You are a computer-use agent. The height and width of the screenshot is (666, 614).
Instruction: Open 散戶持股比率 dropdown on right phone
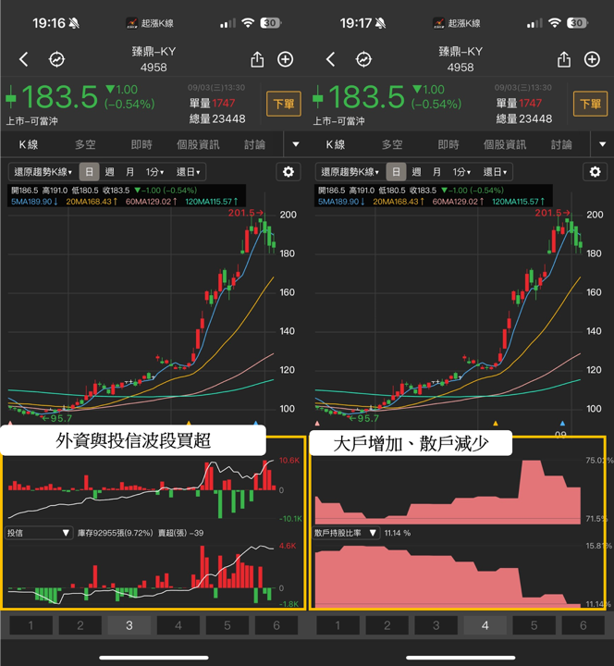[x=345, y=533]
